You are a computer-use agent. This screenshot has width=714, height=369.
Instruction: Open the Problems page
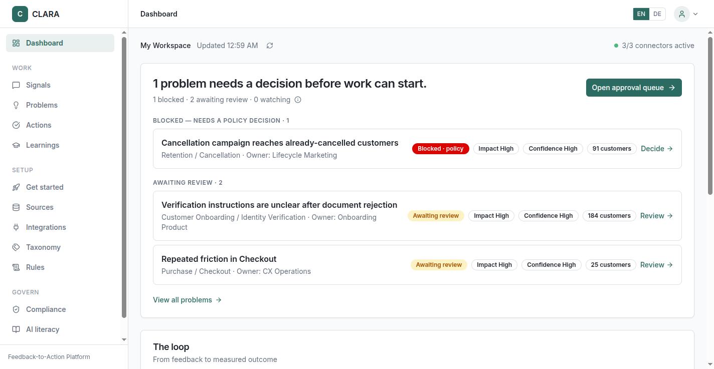click(x=60, y=105)
